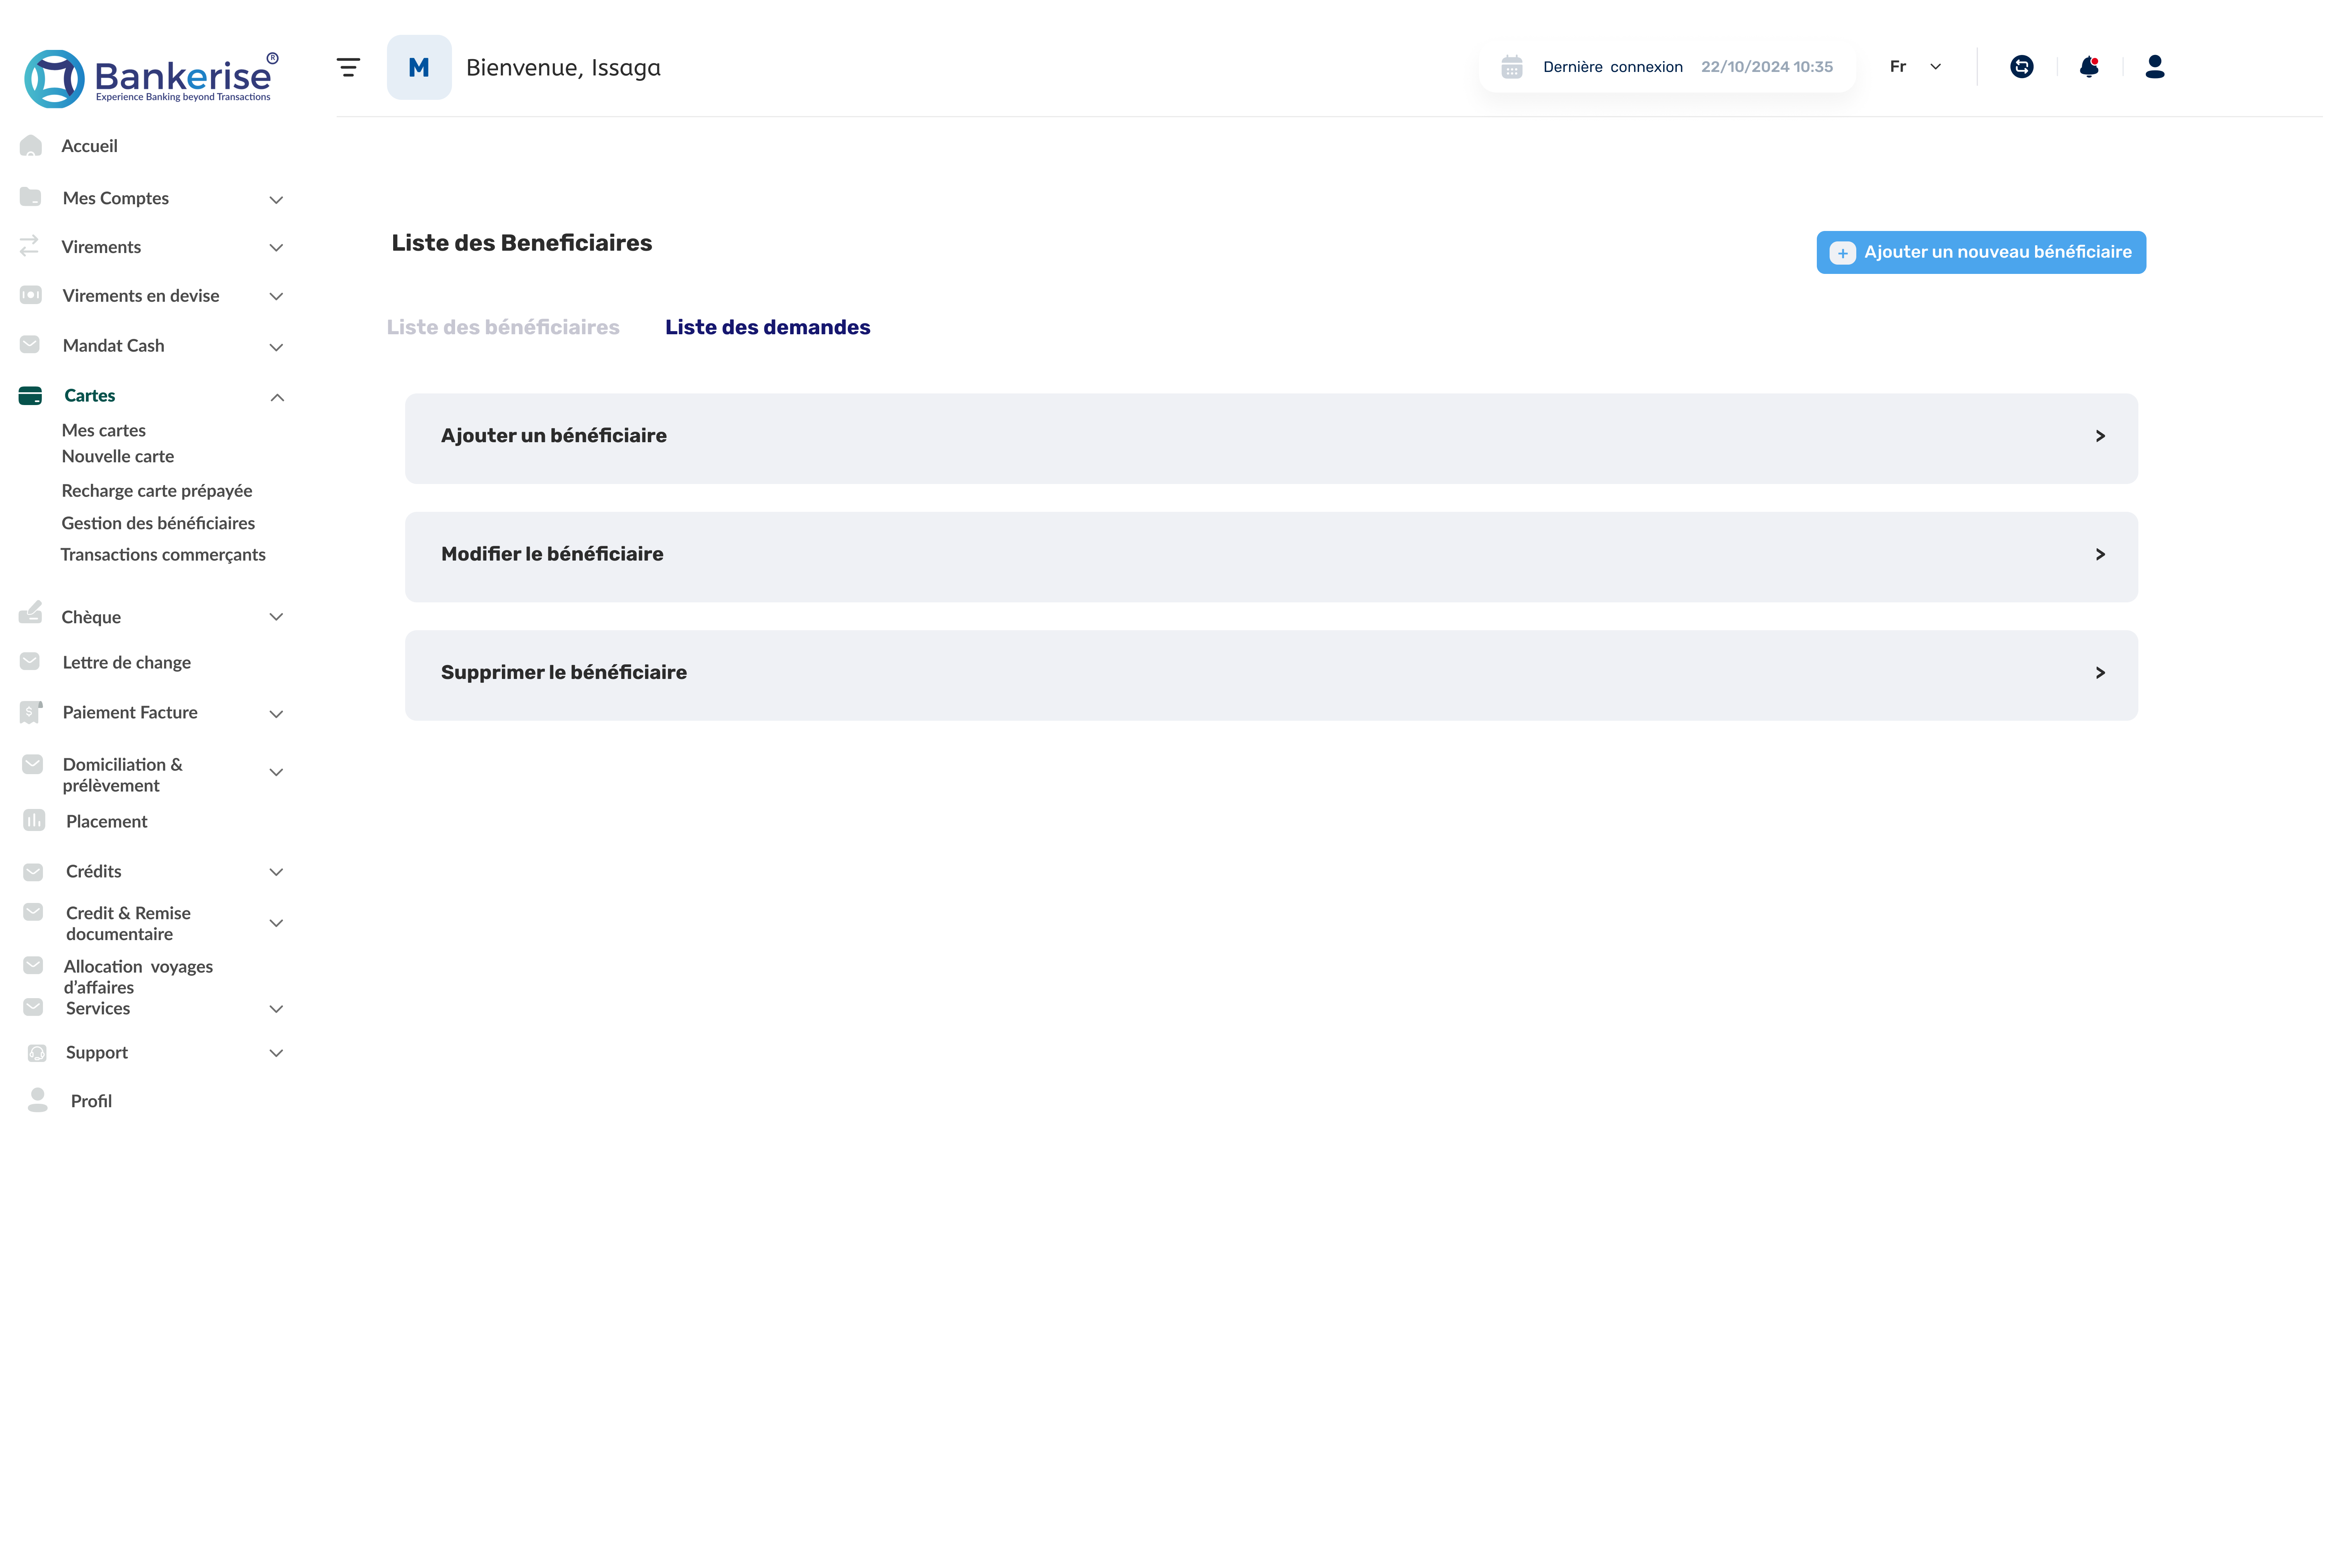This screenshot has width=2352, height=1568.
Task: Open the user profile icon in header
Action: (x=2155, y=67)
